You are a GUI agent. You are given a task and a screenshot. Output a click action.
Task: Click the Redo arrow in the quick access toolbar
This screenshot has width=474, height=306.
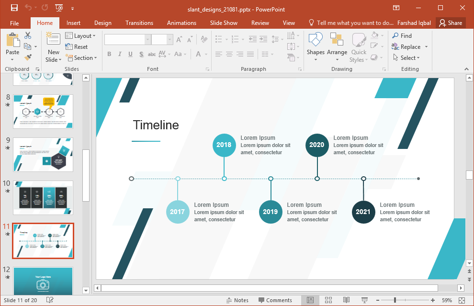[45, 8]
